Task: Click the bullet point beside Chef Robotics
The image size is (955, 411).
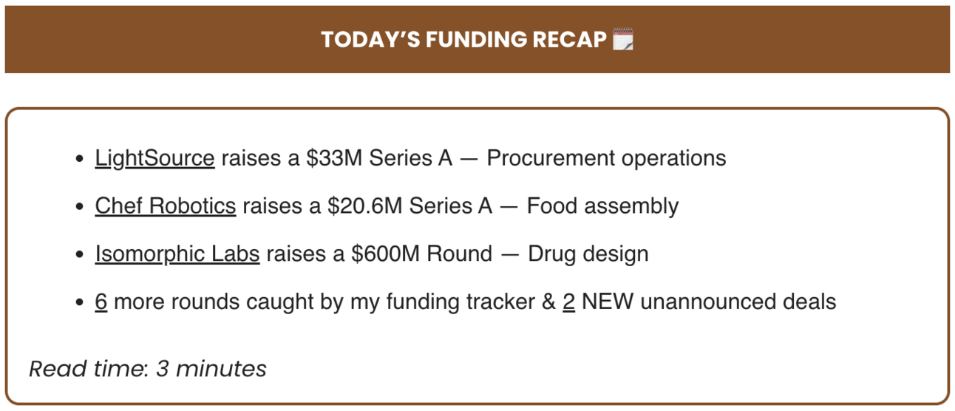Action: (79, 206)
